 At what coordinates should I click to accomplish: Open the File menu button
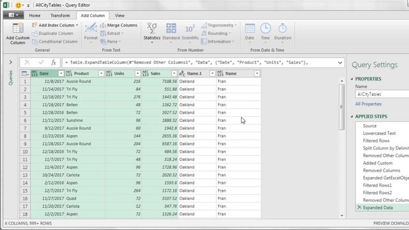point(13,15)
